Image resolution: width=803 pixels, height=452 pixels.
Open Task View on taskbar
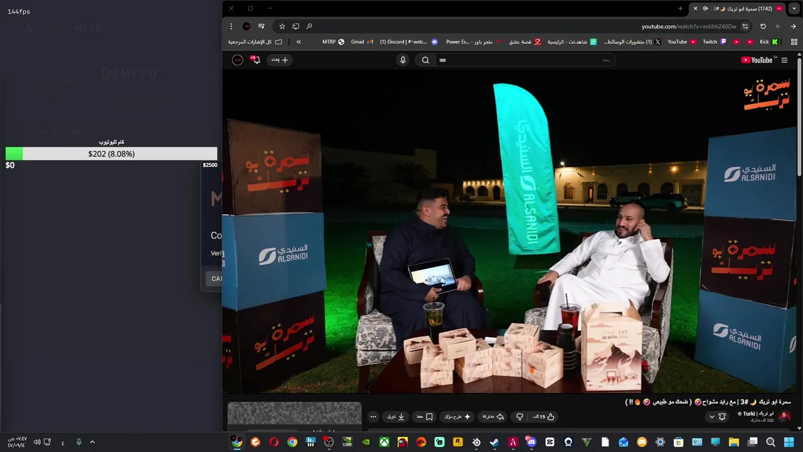click(752, 442)
